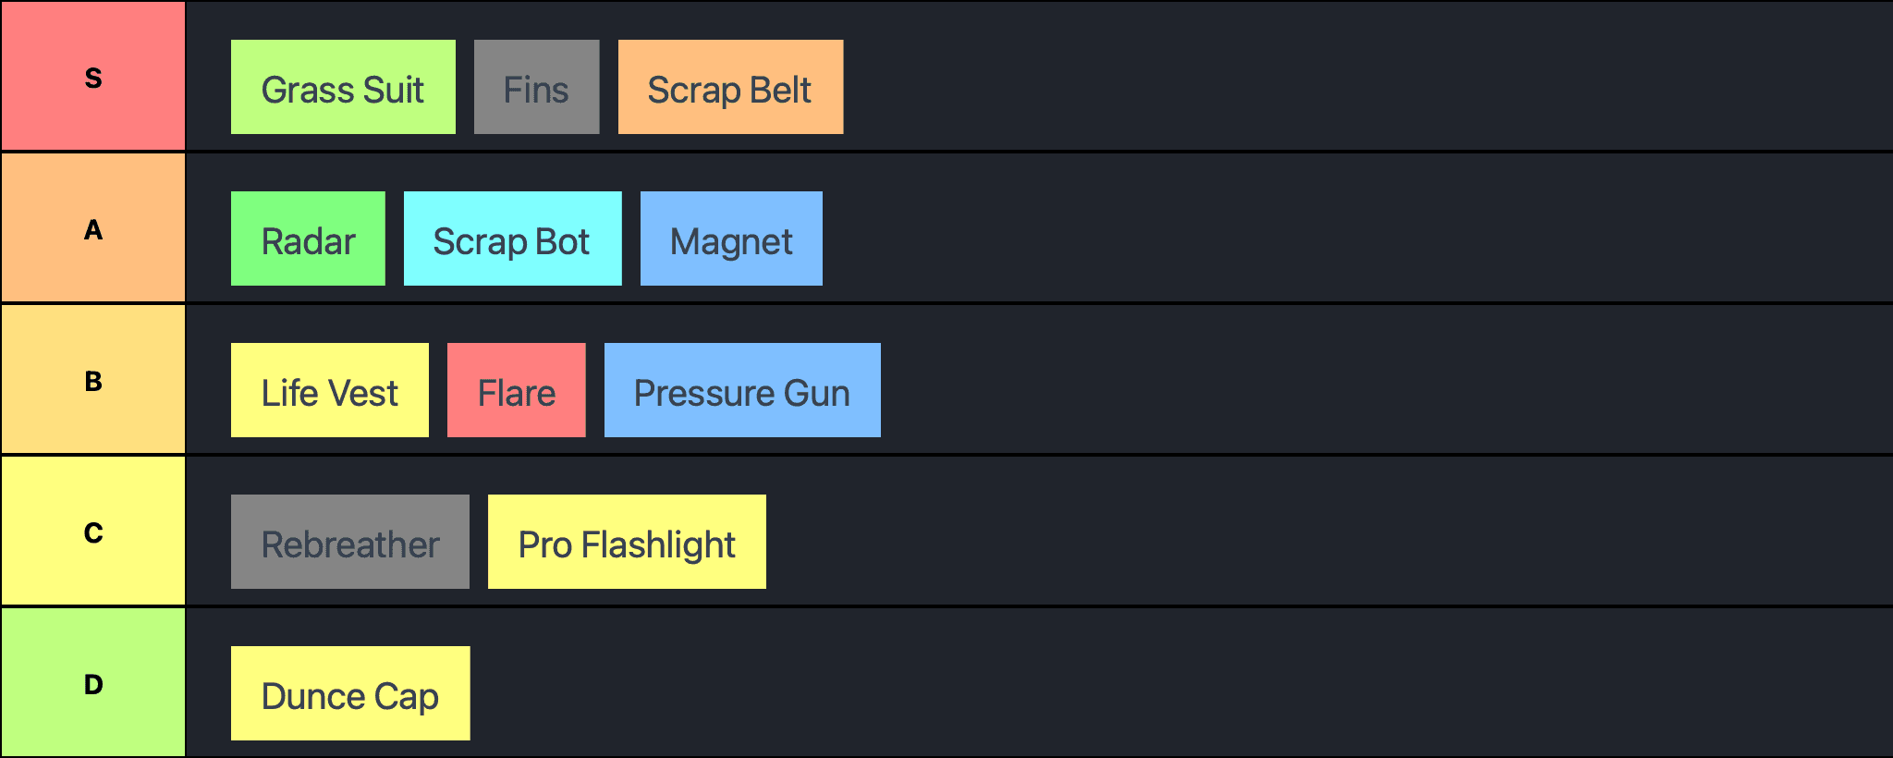Screen dimensions: 1893x758
Task: Click empty area of D tier row
Action: (1183, 683)
